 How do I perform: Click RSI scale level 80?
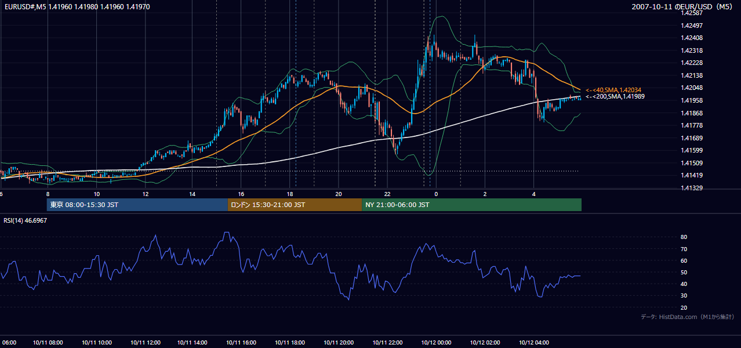[x=684, y=237]
